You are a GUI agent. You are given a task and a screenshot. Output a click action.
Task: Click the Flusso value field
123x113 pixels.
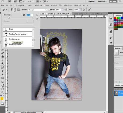coord(76,10)
